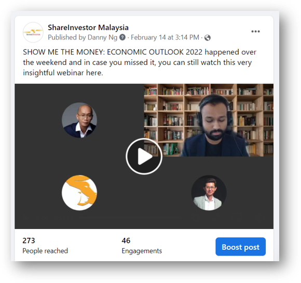Screen dimensions: 301x283
Task: Click the People reached label
Action: (x=45, y=251)
